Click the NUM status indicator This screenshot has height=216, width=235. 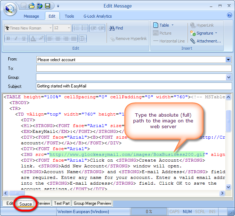(x=187, y=212)
